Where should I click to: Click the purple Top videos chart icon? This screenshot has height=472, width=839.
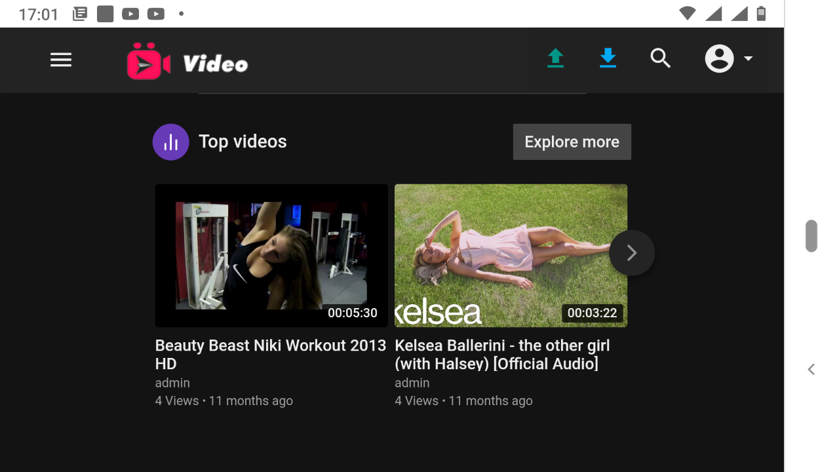tap(170, 142)
